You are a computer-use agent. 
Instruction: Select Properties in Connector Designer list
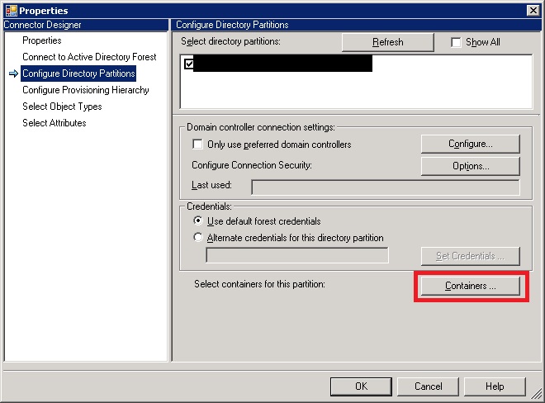click(x=41, y=40)
